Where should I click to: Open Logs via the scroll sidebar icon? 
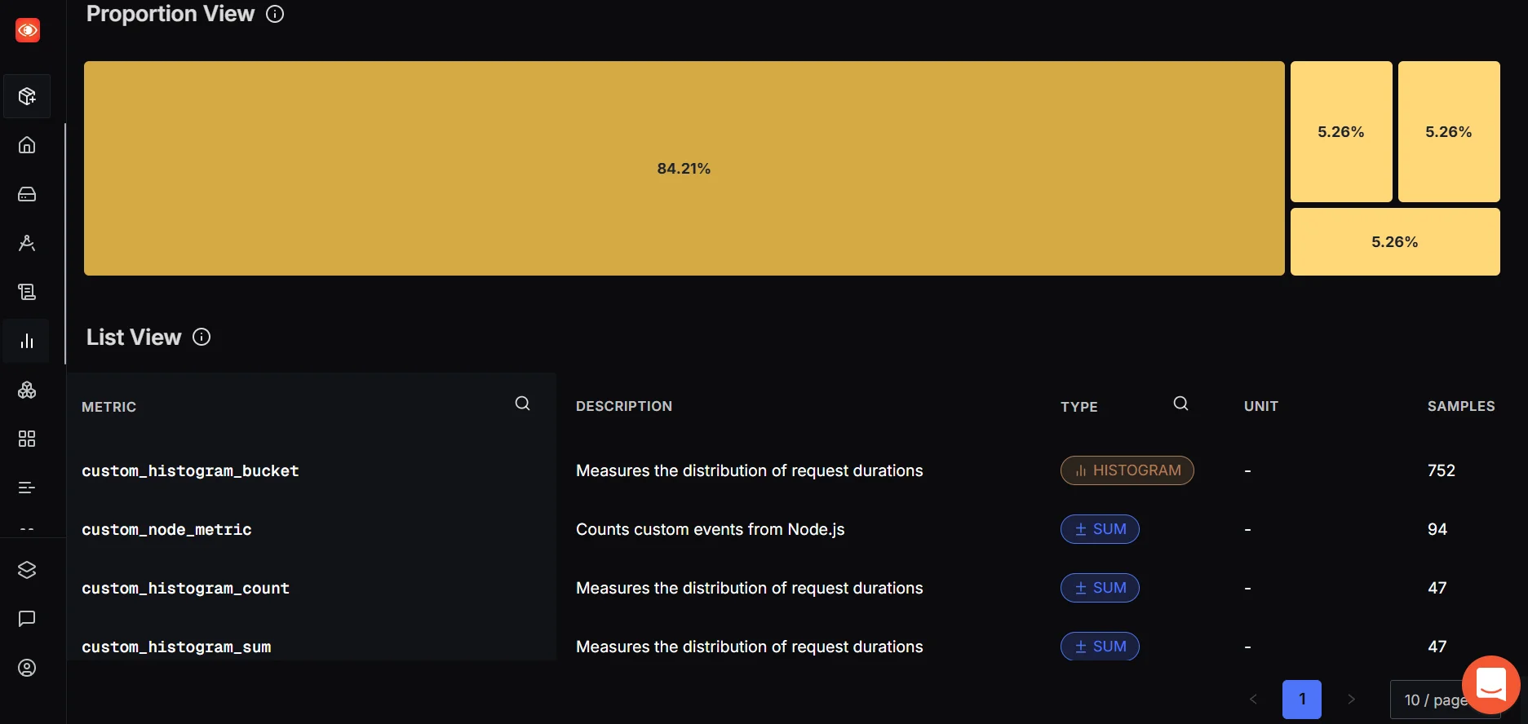tap(27, 292)
